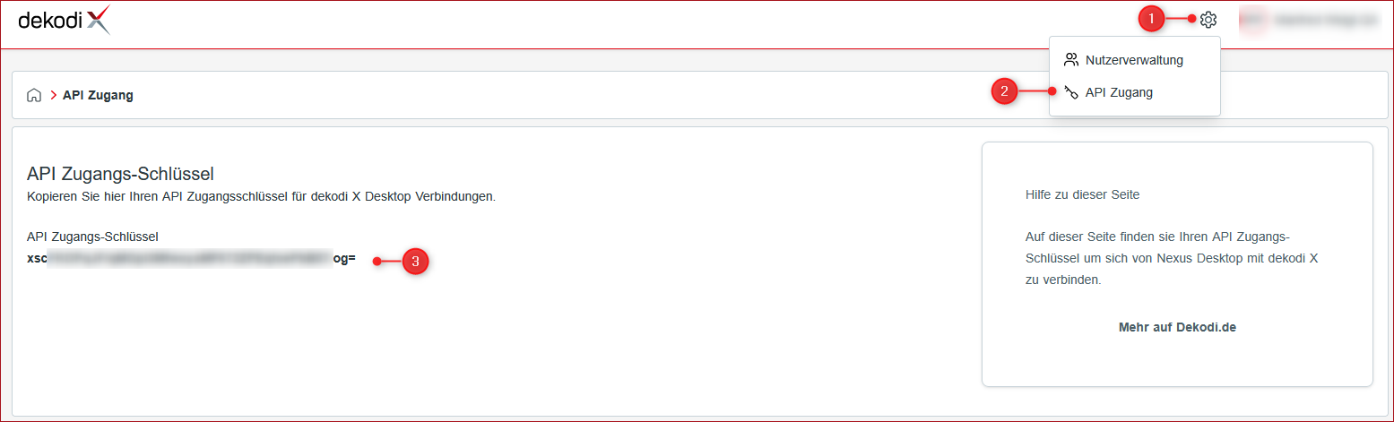Open the Mehr auf Dekodi.de link
The image size is (1394, 422).
click(x=1177, y=327)
